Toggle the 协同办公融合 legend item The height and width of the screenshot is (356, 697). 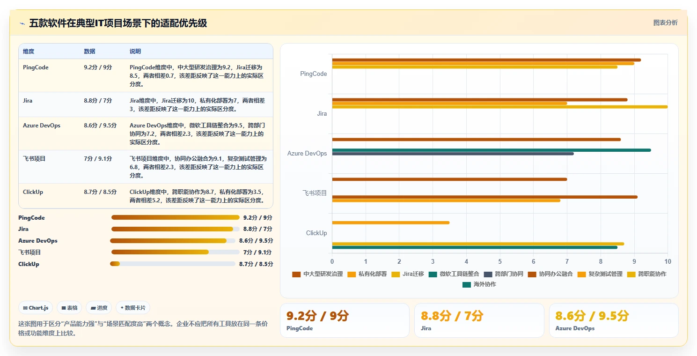click(550, 274)
